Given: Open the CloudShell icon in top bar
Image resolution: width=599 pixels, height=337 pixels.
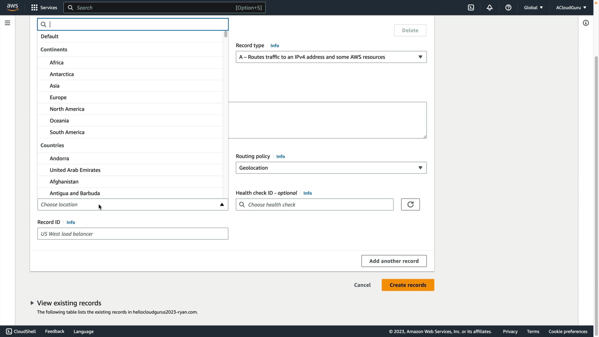Looking at the screenshot, I should click(471, 7).
